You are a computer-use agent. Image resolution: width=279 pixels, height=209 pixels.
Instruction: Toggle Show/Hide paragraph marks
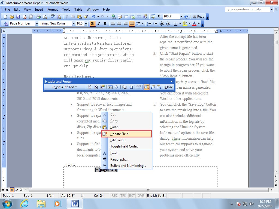159,17
